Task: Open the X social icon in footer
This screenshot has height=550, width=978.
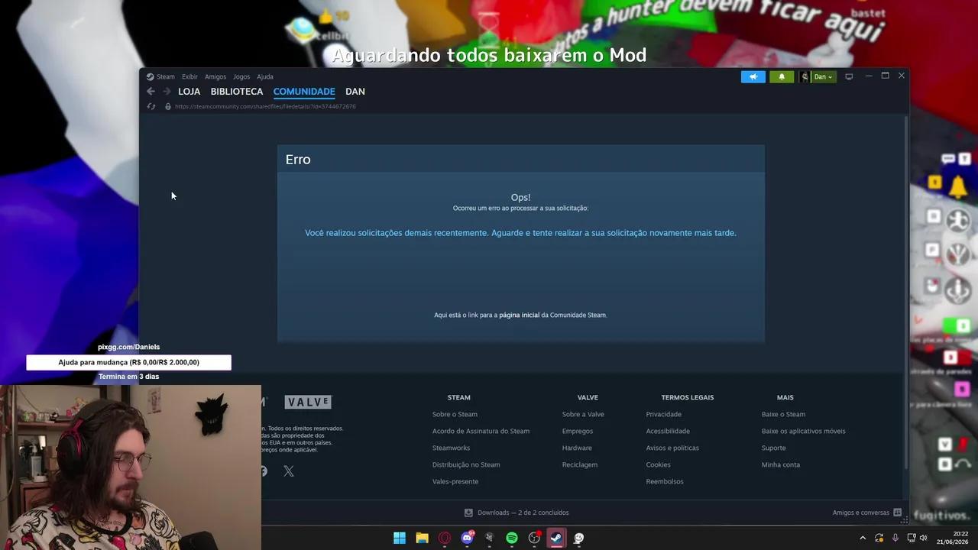Action: point(289,471)
